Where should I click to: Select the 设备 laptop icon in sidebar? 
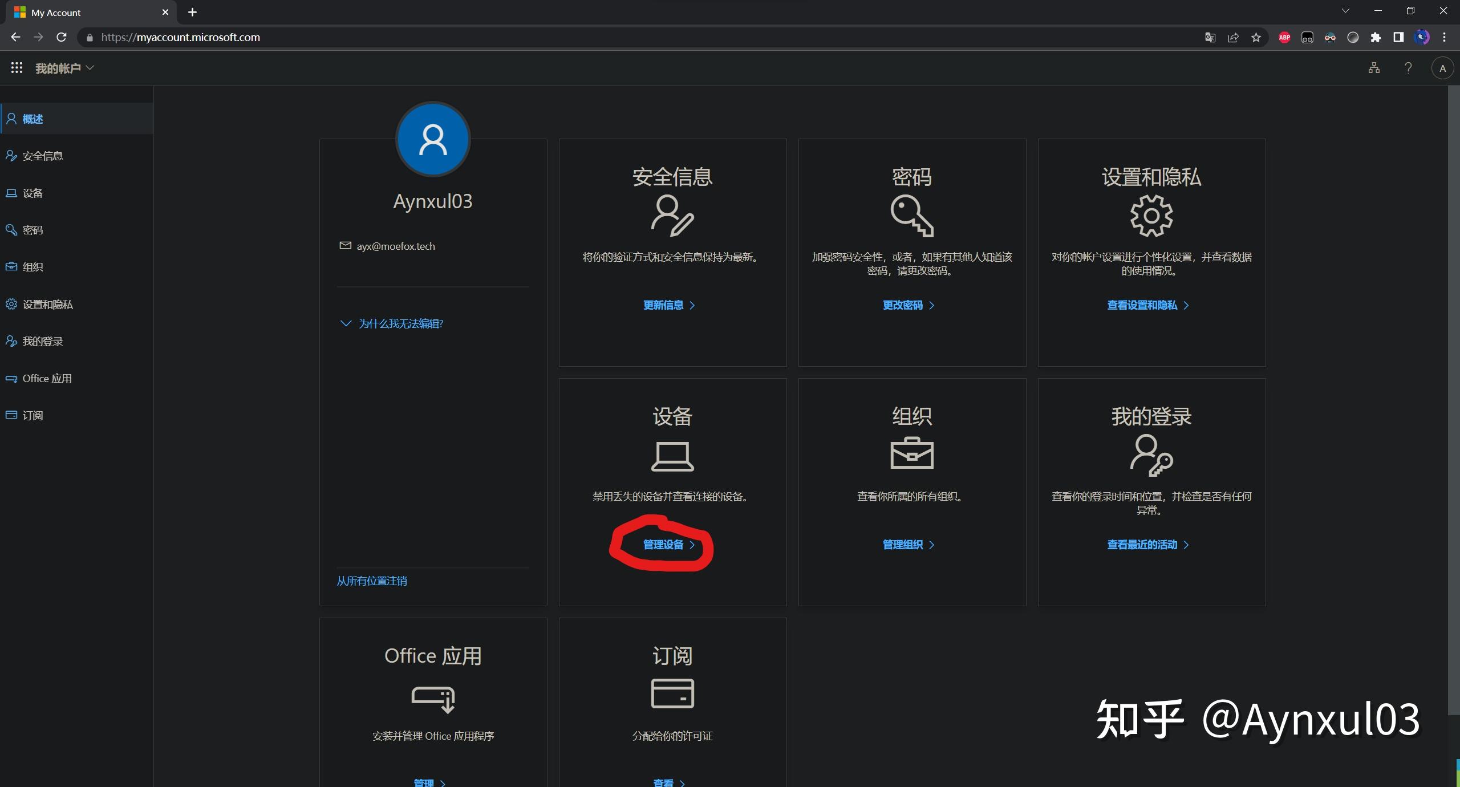[11, 193]
